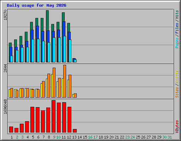Click the tallest green hits bar for day 8

[x=47, y=20]
